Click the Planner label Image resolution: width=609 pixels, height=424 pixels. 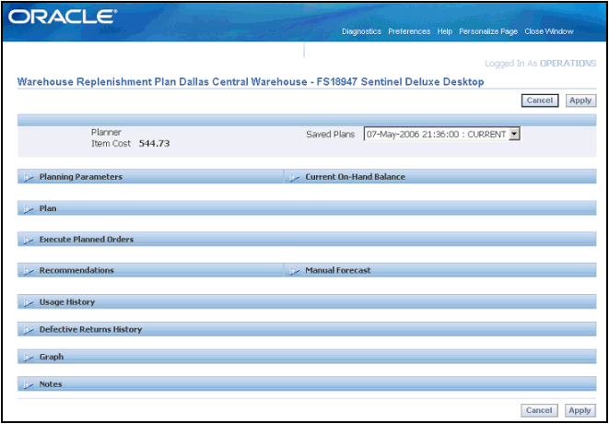point(106,133)
